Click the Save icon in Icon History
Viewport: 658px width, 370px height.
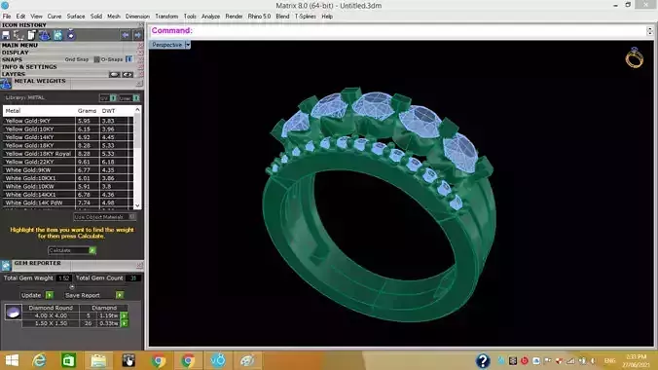pyautogui.click(x=6, y=35)
